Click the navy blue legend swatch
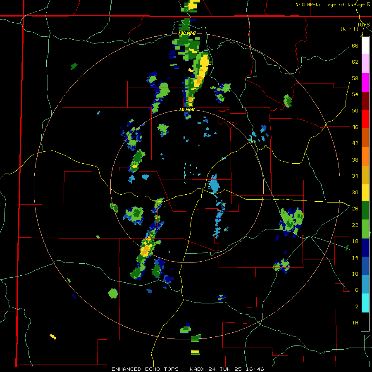The image size is (372, 372). point(365,248)
